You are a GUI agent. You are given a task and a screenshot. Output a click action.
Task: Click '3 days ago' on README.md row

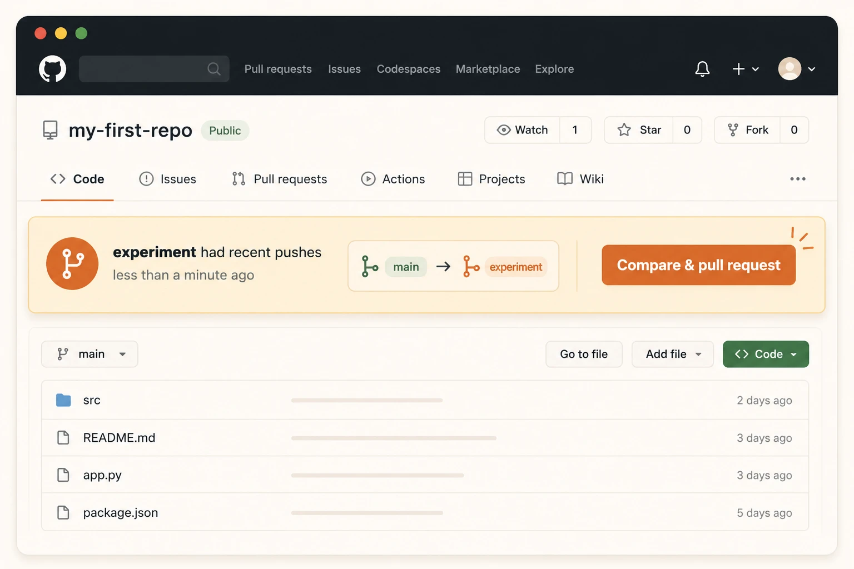[x=764, y=438]
